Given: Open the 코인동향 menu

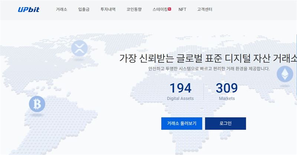Looking at the screenshot, I should pyautogui.click(x=134, y=9).
